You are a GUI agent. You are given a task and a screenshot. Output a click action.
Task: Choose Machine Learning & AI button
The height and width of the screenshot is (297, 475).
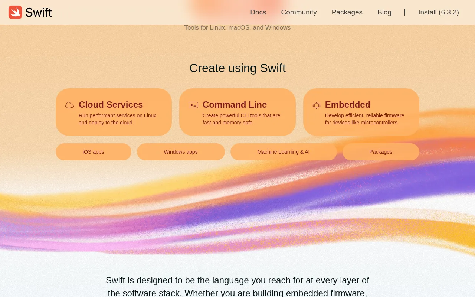284,152
